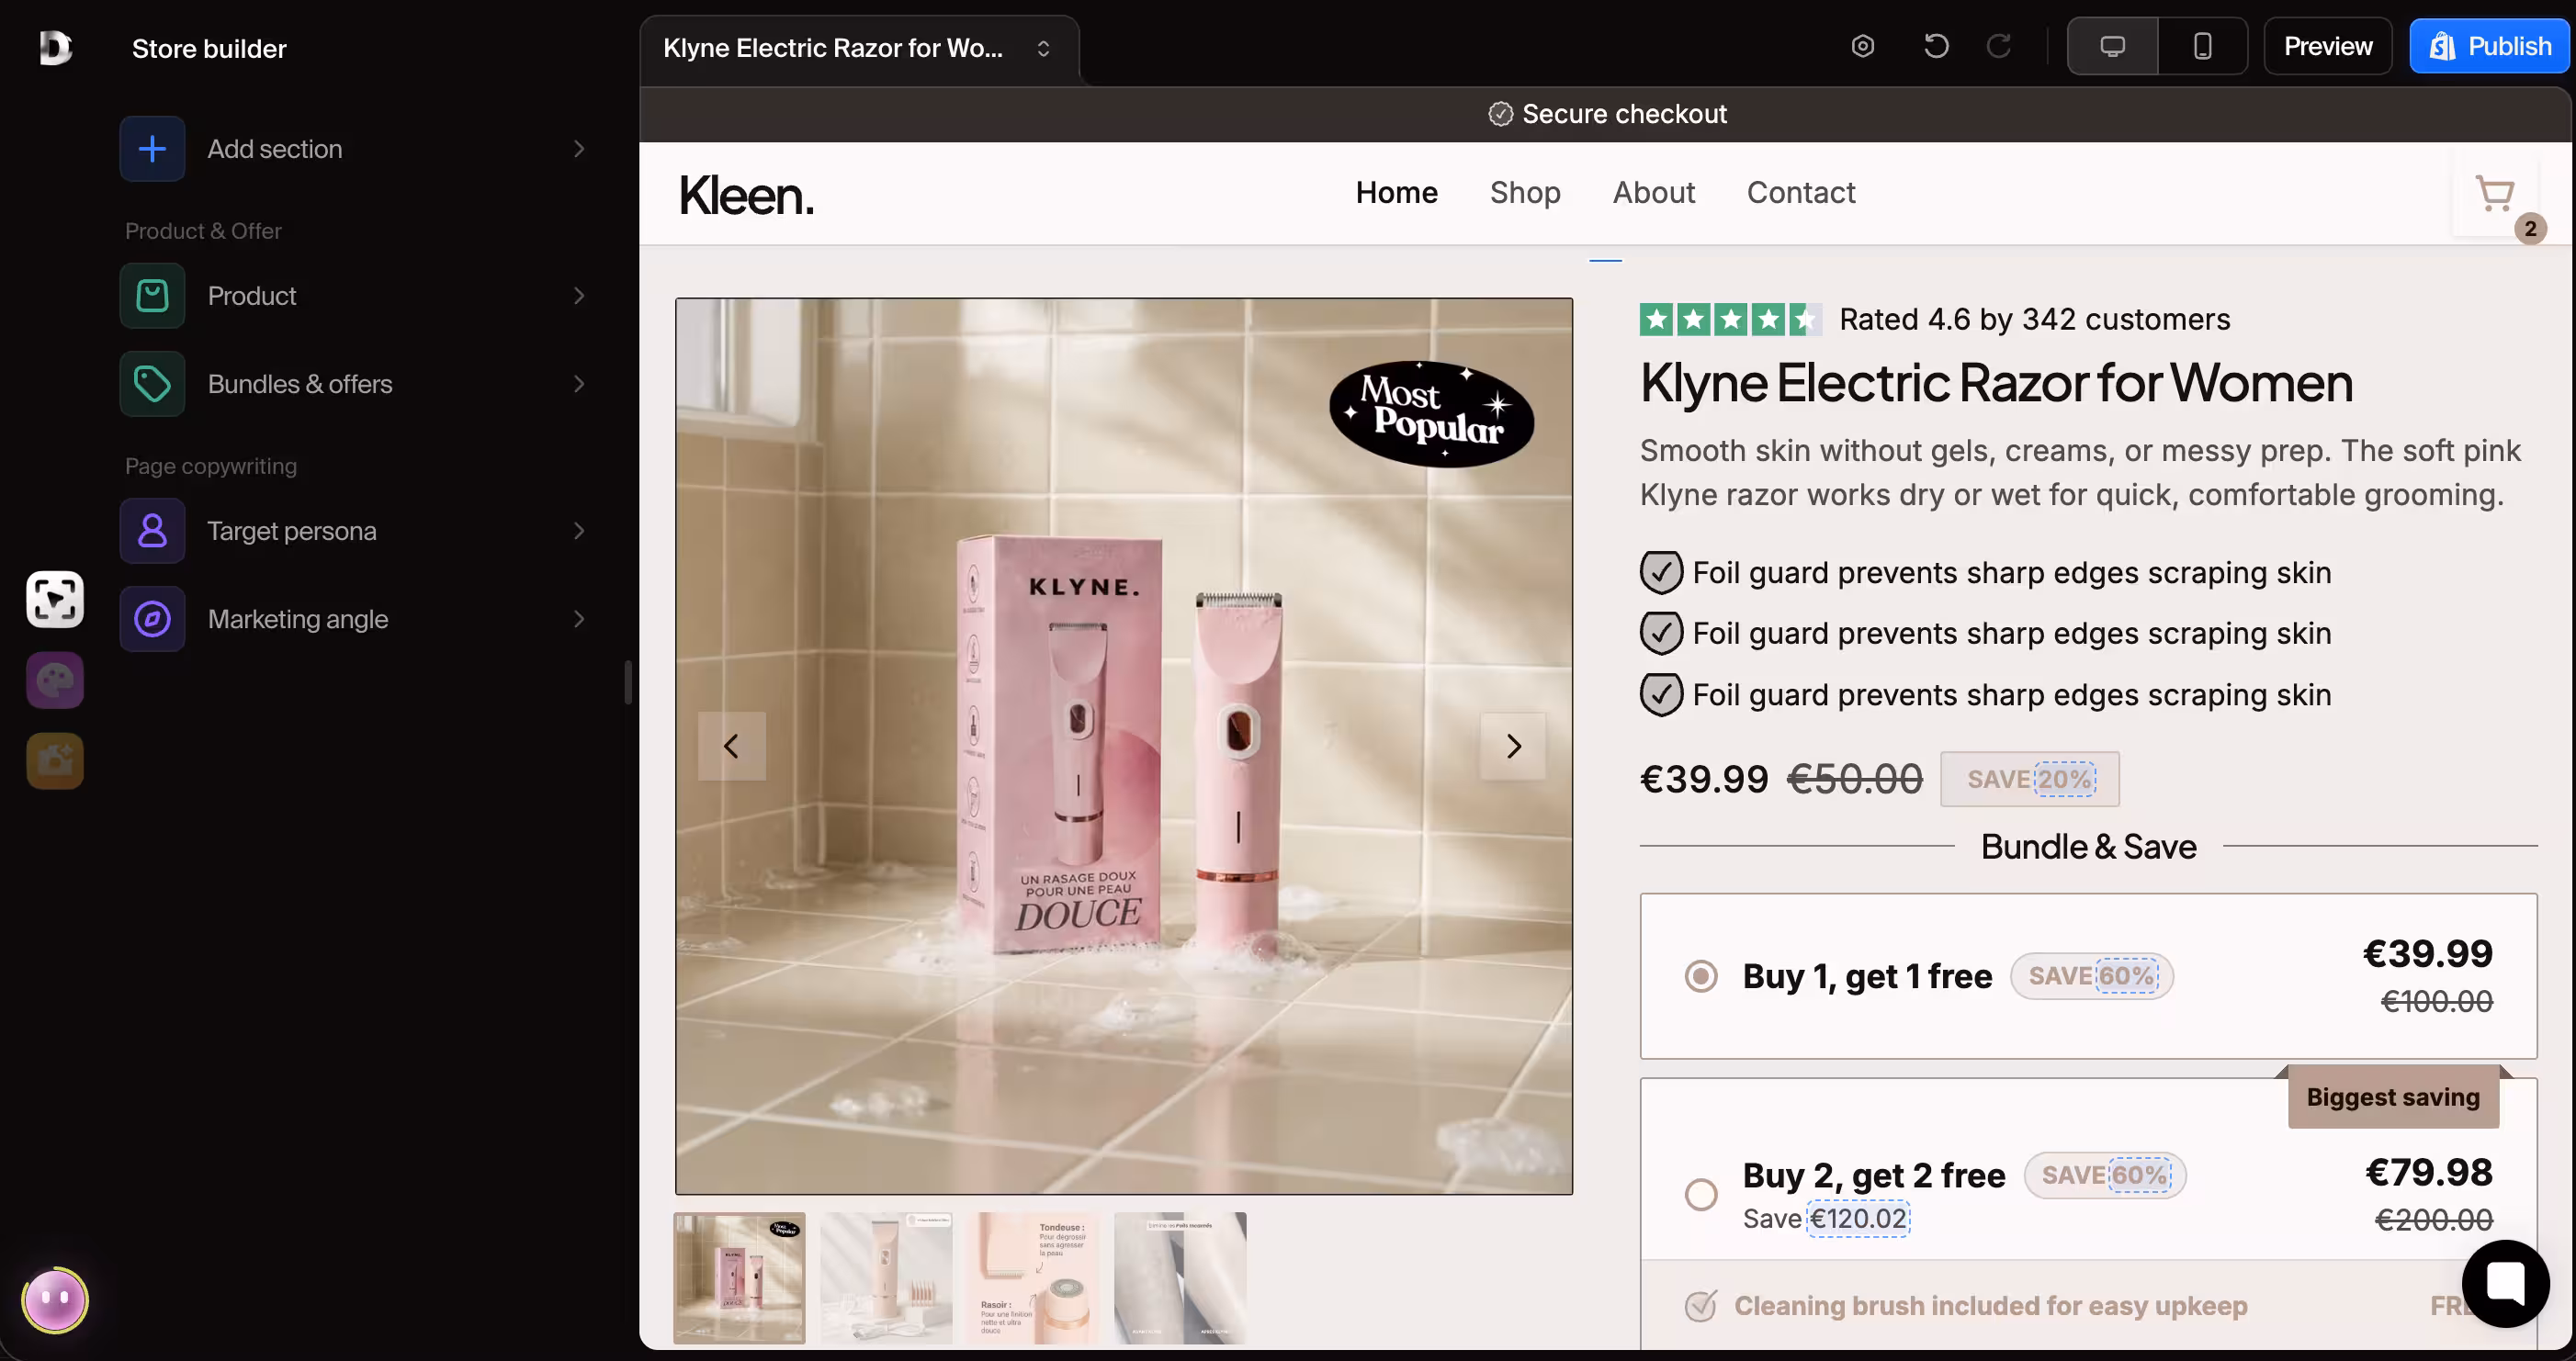2576x1361 pixels.
Task: Click the redo arrow icon
Action: [x=1998, y=46]
